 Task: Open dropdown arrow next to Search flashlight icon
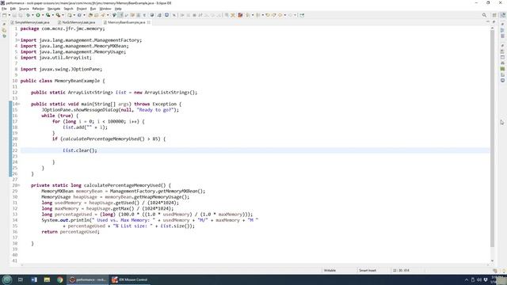click(108, 15)
